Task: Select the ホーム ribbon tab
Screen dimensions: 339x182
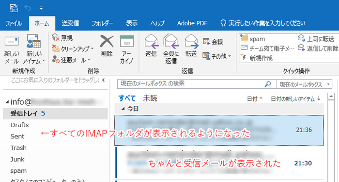Action: tap(42, 23)
